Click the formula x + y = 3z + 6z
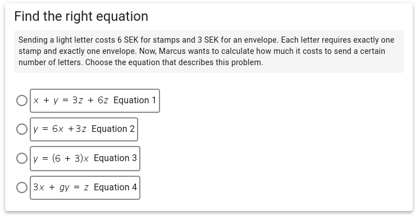The image size is (415, 215). coord(71,100)
